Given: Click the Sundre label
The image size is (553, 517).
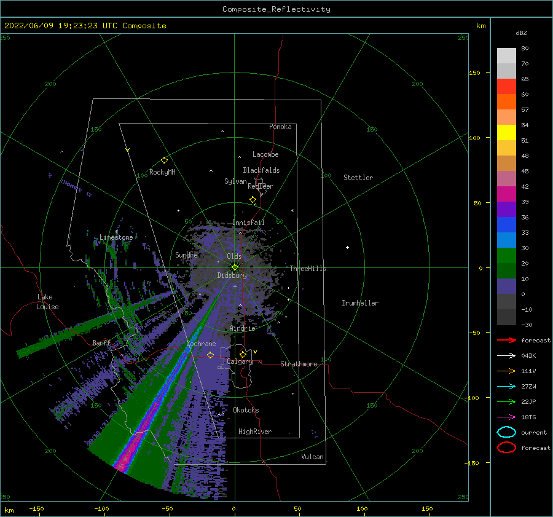Looking at the screenshot, I should click(x=186, y=255).
